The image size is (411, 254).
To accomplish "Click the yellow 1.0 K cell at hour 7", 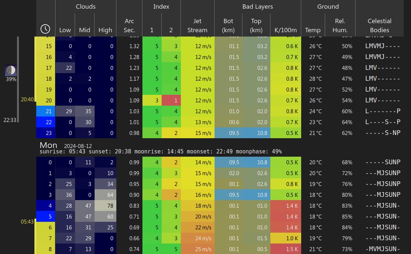I will [x=286, y=238].
